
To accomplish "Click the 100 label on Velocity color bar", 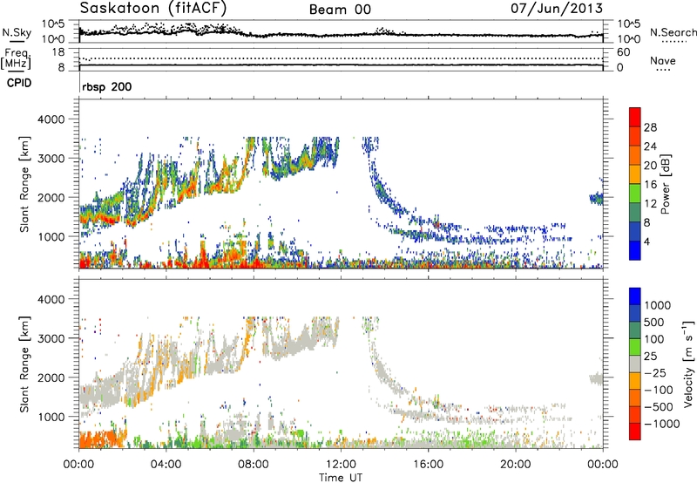I will click(x=654, y=339).
